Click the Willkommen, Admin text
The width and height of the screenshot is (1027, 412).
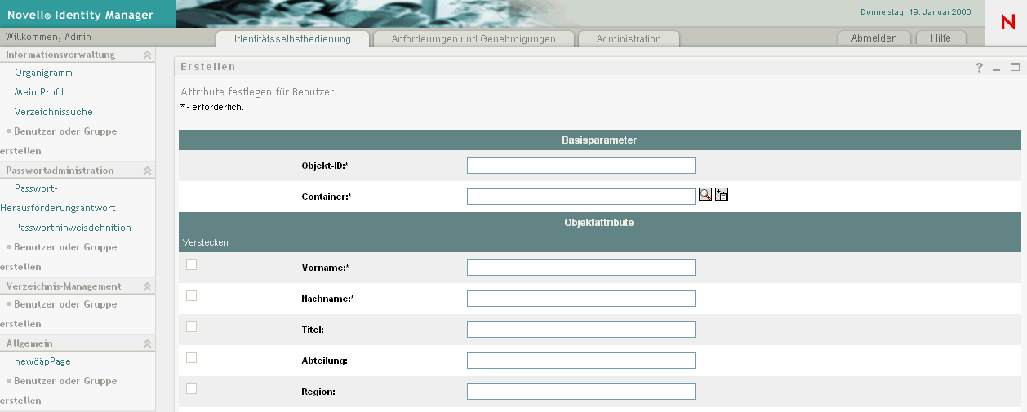click(x=48, y=37)
